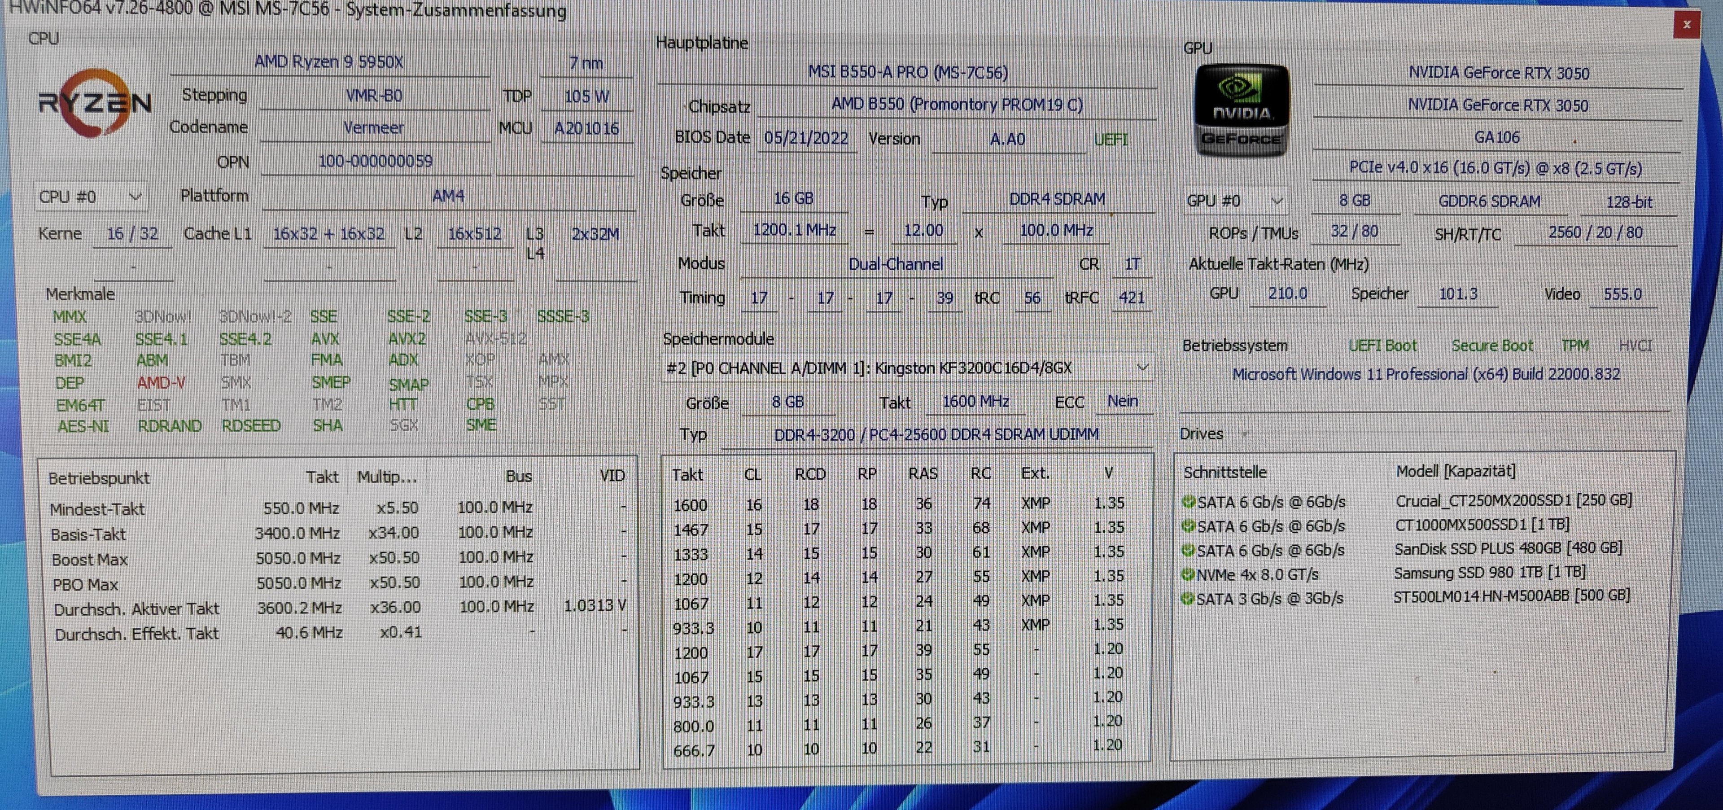The height and width of the screenshot is (810, 1723).
Task: Click the MSI B550-A PRO motherboard field
Action: [907, 72]
